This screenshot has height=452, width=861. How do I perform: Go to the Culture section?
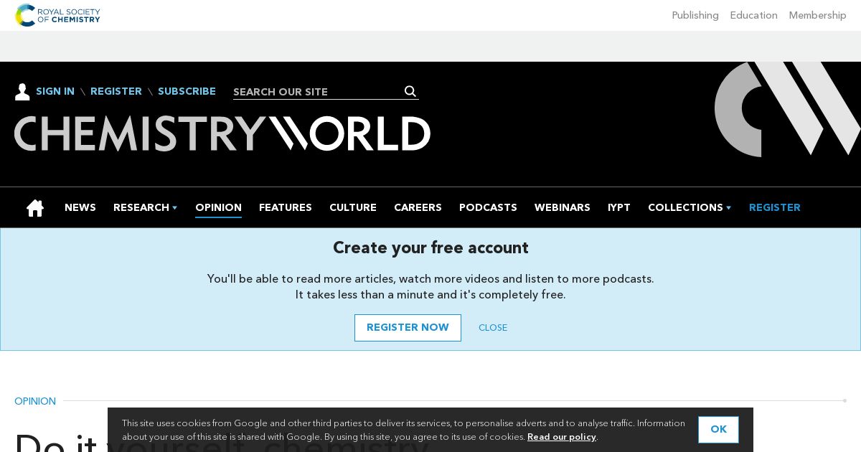(353, 207)
